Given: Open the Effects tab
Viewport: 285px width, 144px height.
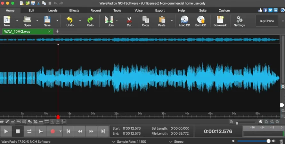Looking at the screenshot, I should click(x=74, y=10).
